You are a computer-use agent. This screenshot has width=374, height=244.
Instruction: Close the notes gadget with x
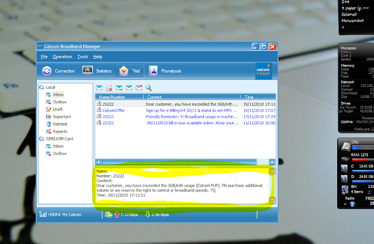[x=343, y=27]
